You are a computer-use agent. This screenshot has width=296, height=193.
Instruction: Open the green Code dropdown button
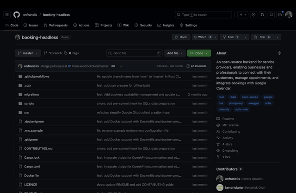pyautogui.click(x=199, y=53)
